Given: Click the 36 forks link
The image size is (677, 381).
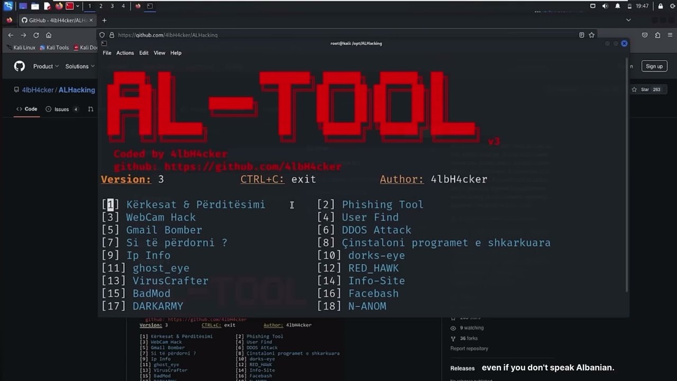Looking at the screenshot, I should point(469,338).
